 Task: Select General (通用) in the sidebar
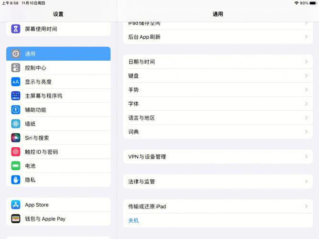point(58,54)
